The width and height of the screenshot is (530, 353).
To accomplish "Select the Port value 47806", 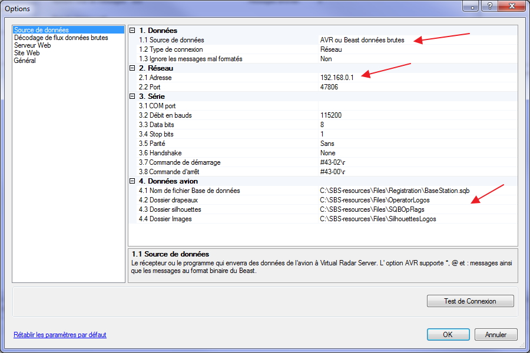I will pyautogui.click(x=329, y=87).
